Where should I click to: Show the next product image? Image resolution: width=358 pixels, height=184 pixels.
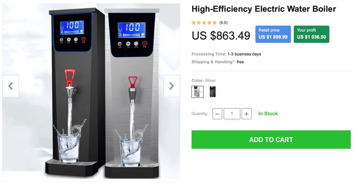point(172,86)
